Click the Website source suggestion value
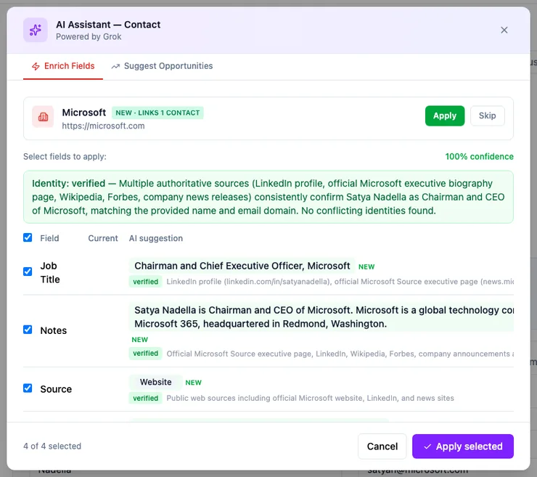The width and height of the screenshot is (537, 477). [156, 382]
